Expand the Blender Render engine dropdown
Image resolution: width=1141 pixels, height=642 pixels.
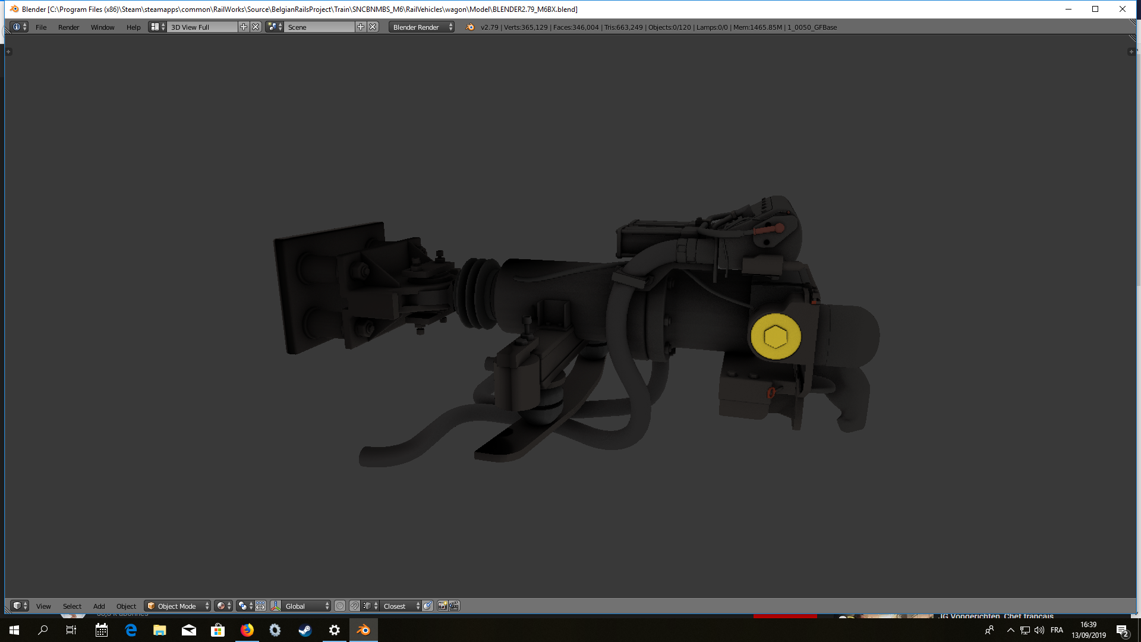(422, 27)
